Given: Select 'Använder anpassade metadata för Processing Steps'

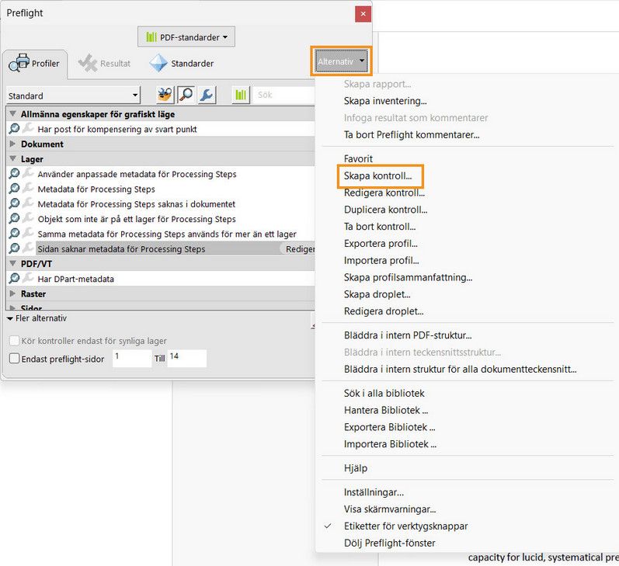Looking at the screenshot, I should 137,174.
